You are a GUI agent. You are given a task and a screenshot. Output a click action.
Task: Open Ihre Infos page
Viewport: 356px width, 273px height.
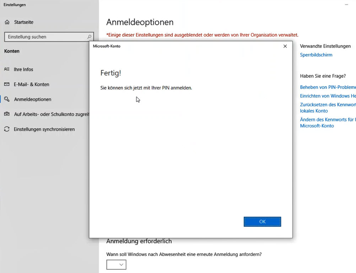click(x=23, y=69)
